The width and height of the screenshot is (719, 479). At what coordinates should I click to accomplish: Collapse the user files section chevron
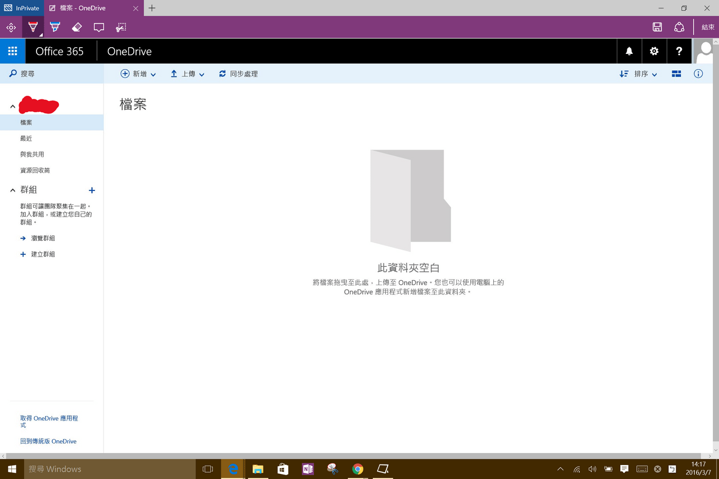[12, 107]
